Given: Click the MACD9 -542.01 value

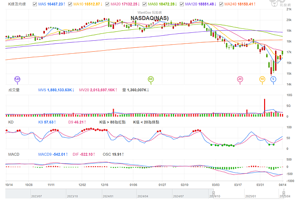Looking at the screenshot, I should click(52, 154).
